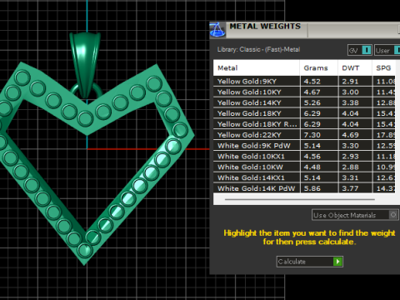The width and height of the screenshot is (400, 300).
Task: Select the Yellow Gold:18KY R... row
Action: tap(304, 124)
